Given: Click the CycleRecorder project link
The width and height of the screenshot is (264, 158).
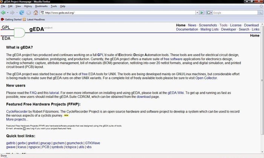Looking at the screenshot, I should [17, 112].
